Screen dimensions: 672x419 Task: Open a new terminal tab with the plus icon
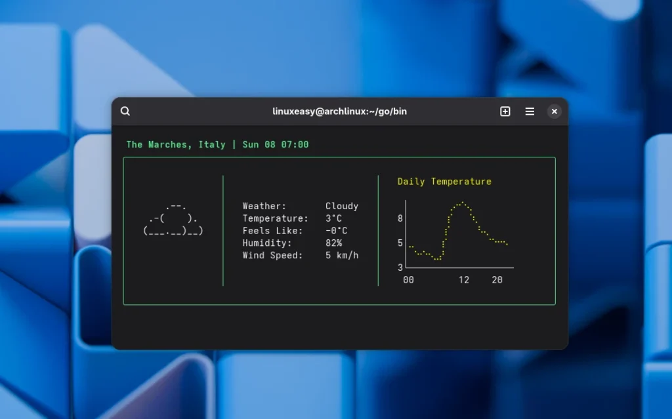[505, 111]
